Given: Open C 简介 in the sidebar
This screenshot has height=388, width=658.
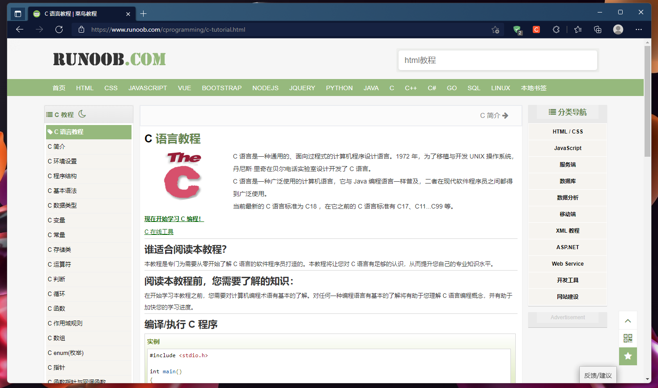Looking at the screenshot, I should point(89,146).
